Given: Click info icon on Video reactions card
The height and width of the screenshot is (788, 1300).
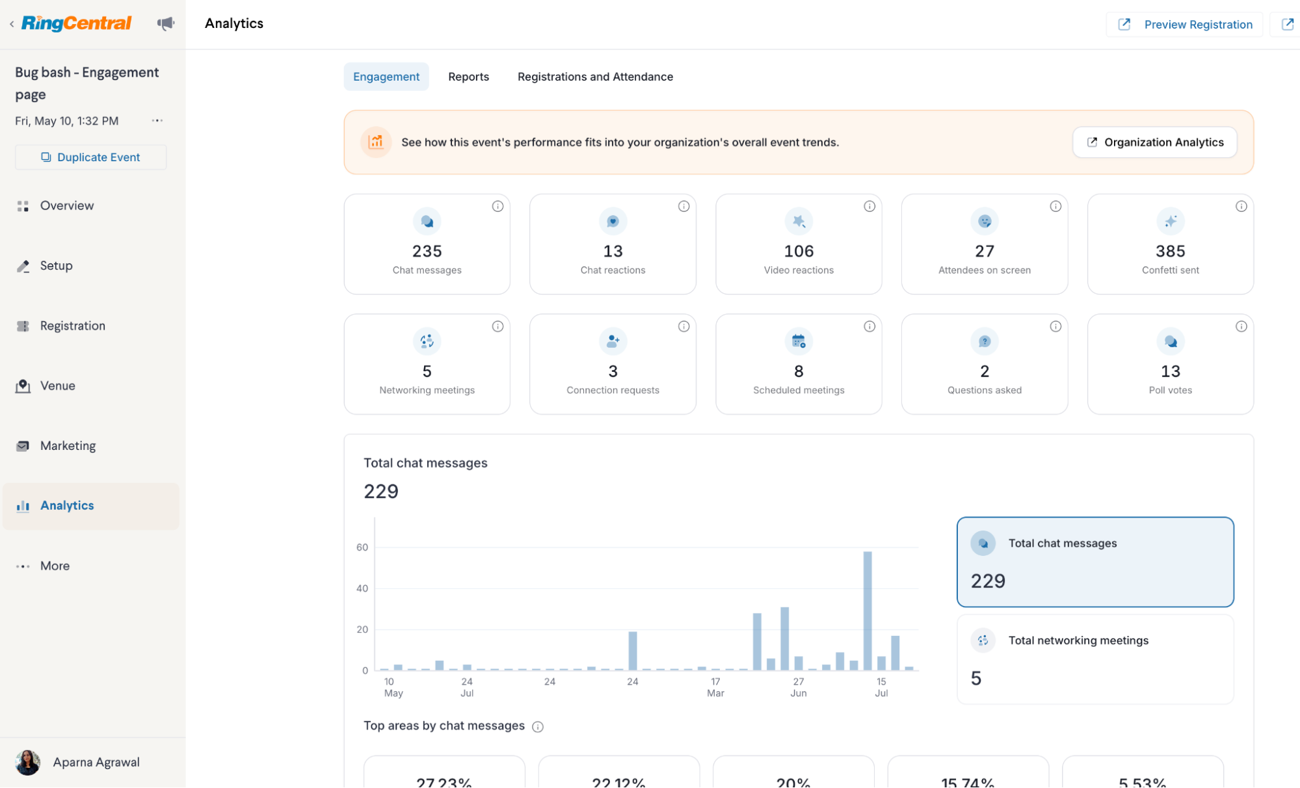Looking at the screenshot, I should pyautogui.click(x=869, y=206).
